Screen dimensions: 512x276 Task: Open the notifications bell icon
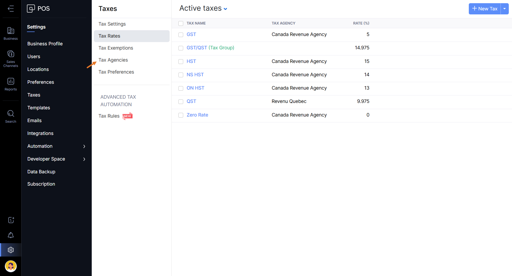(x=11, y=235)
